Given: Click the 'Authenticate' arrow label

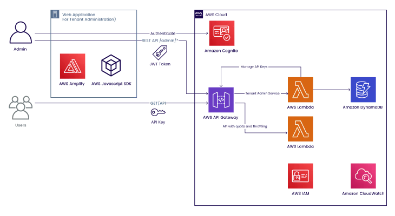Looking at the screenshot, I should click(x=163, y=33).
